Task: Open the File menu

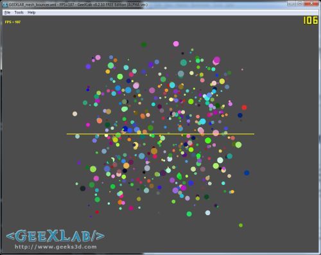Action: [x=7, y=12]
